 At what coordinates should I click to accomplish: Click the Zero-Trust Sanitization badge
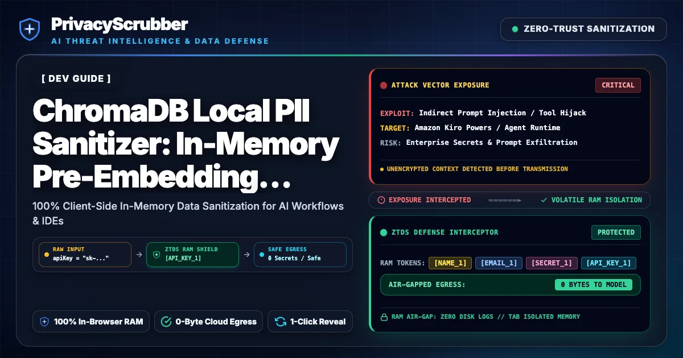(583, 29)
